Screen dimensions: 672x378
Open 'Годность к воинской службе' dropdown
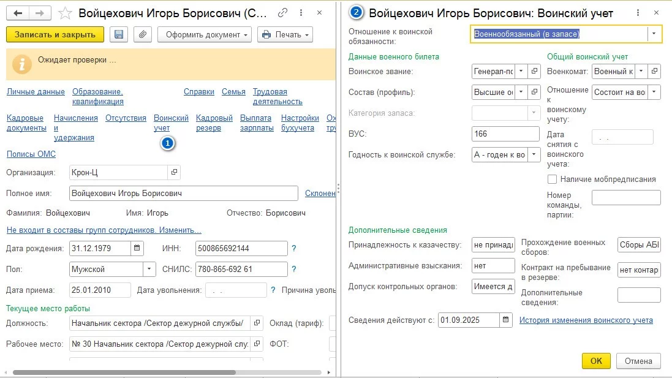534,155
